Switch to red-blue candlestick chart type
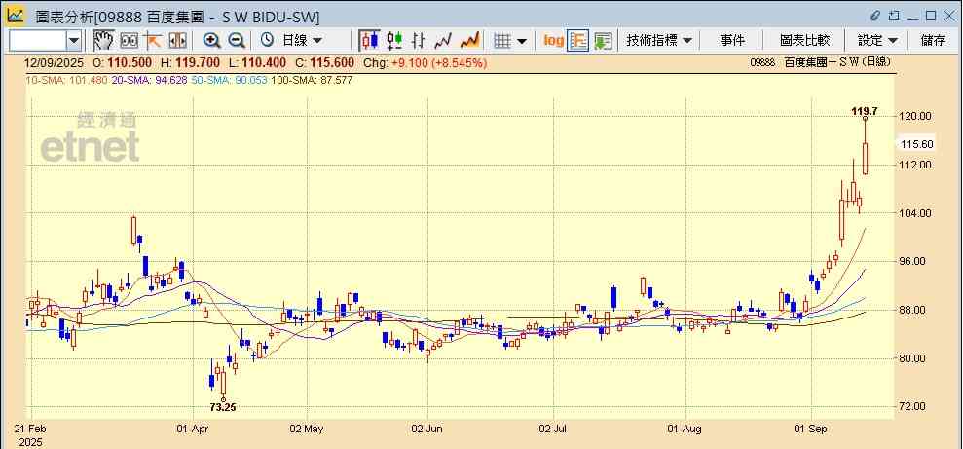Viewport: 963px width, 449px height. tap(369, 41)
